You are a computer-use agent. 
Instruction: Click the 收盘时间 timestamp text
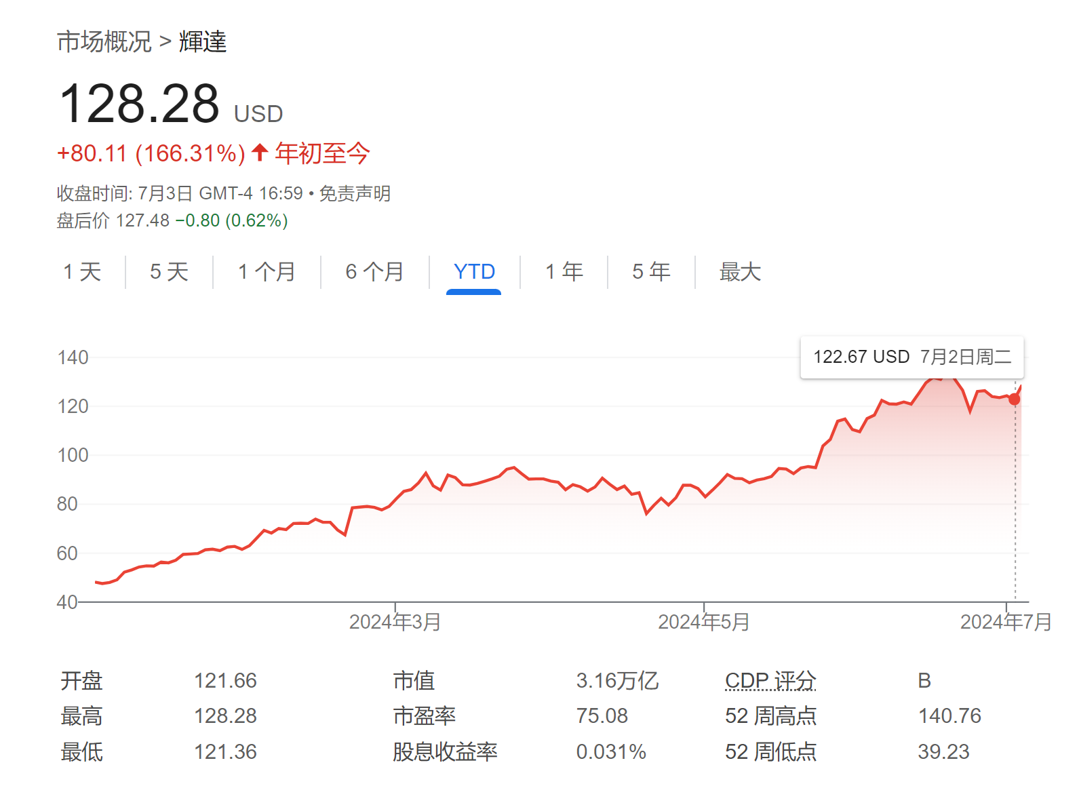click(x=180, y=194)
